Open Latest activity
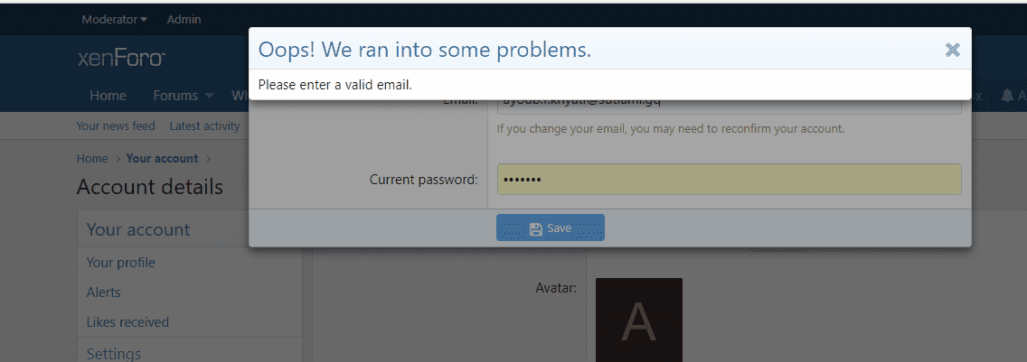 [x=204, y=126]
